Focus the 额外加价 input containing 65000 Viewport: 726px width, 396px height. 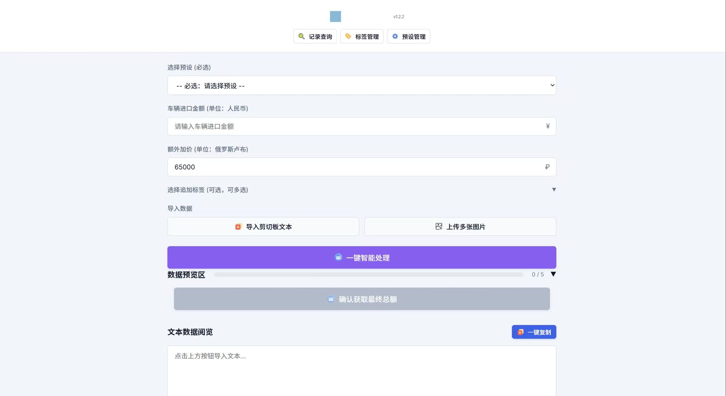[362, 167]
